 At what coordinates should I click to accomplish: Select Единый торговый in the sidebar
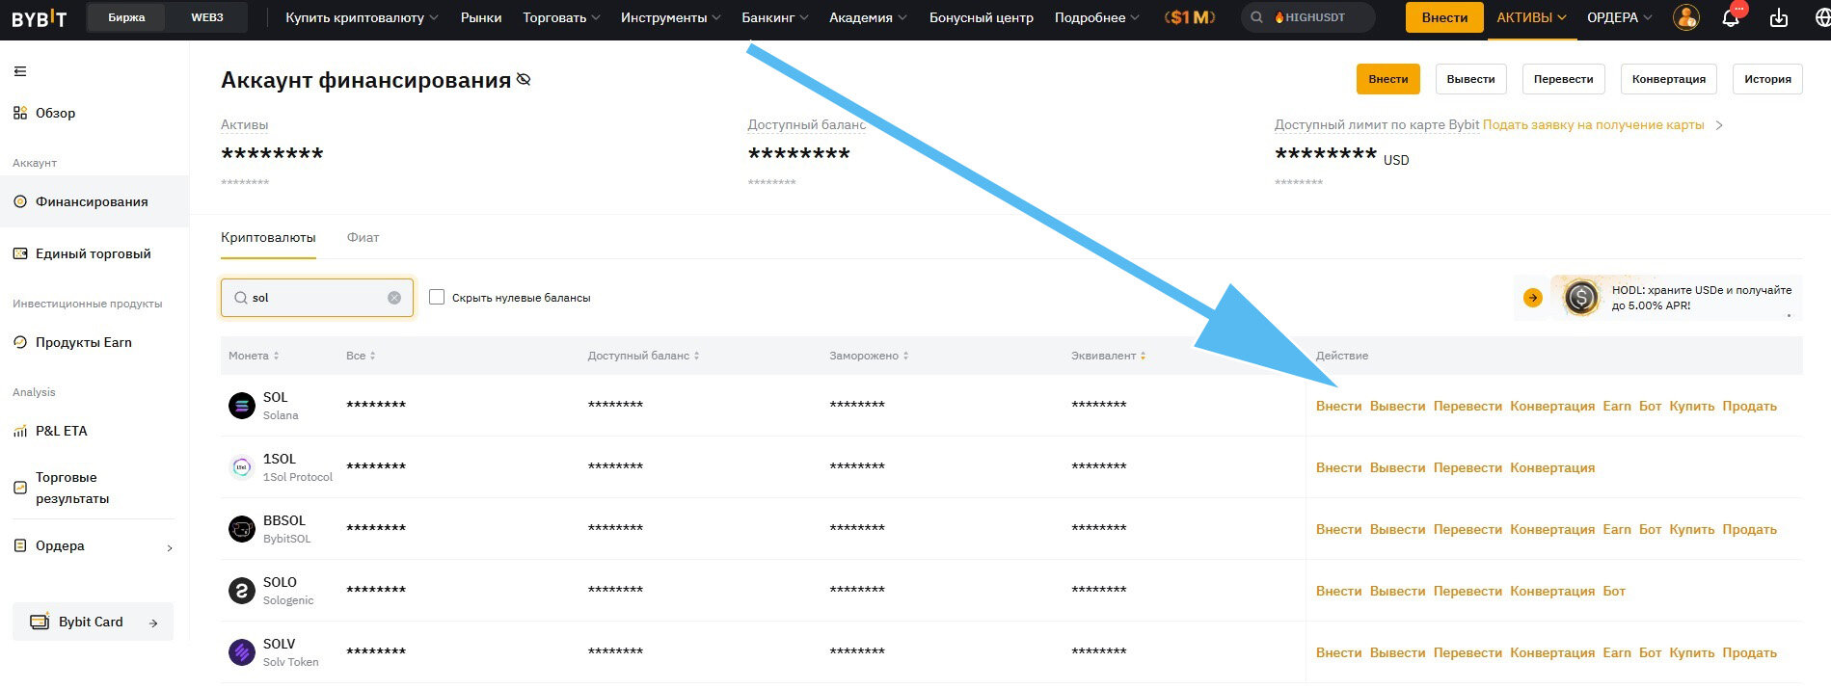click(x=94, y=253)
